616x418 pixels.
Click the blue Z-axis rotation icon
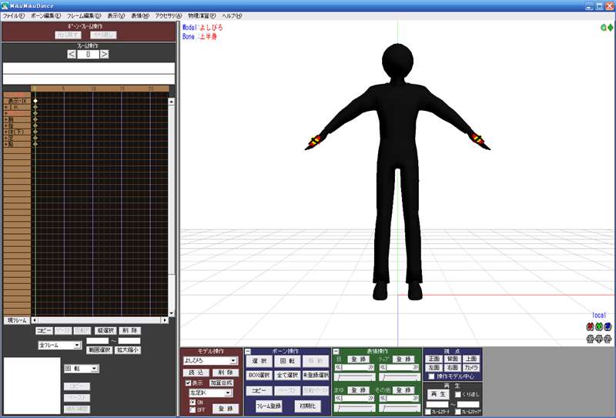click(x=608, y=326)
